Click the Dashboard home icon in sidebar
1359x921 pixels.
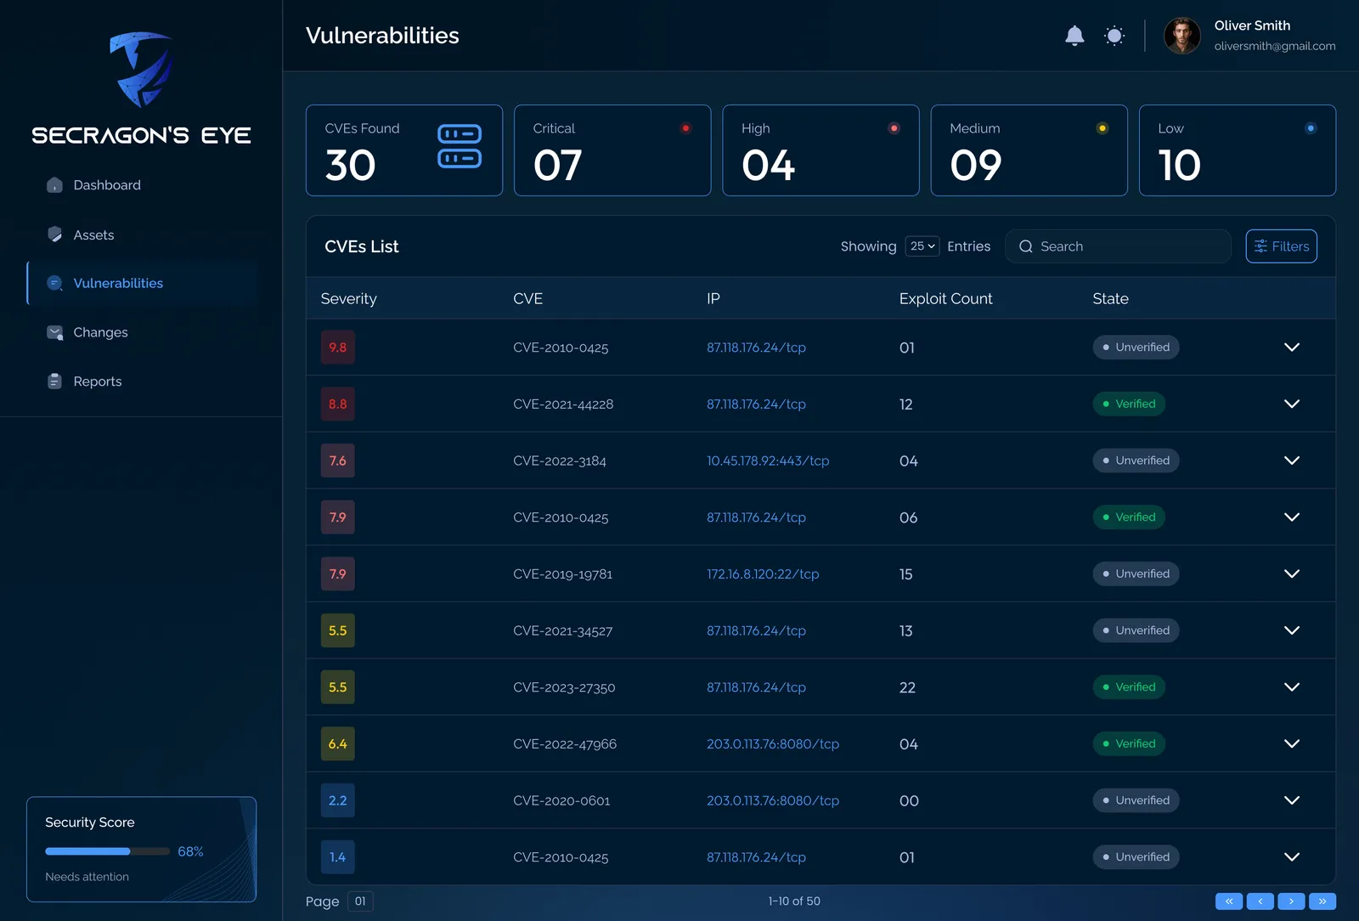pos(54,185)
